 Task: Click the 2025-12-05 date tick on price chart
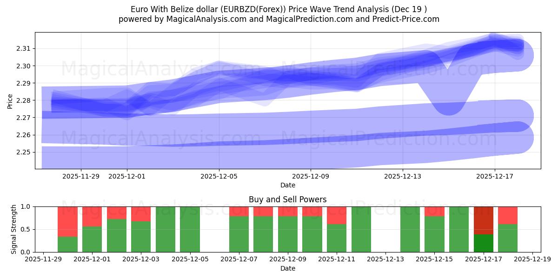pos(220,174)
